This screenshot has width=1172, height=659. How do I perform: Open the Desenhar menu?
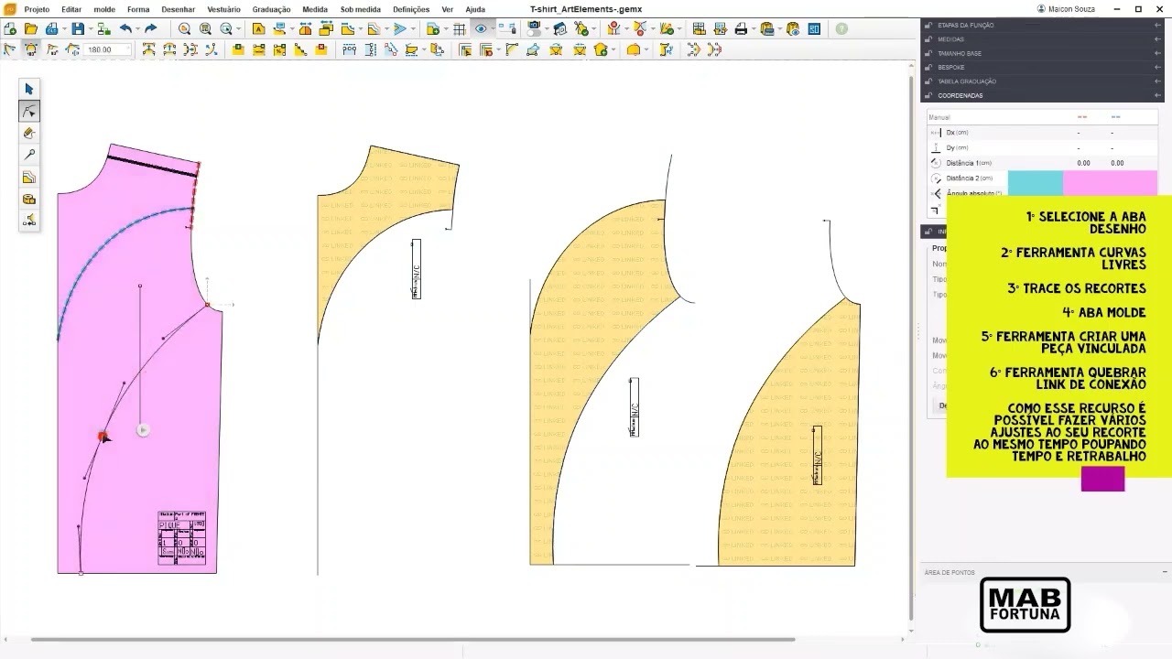point(178,9)
